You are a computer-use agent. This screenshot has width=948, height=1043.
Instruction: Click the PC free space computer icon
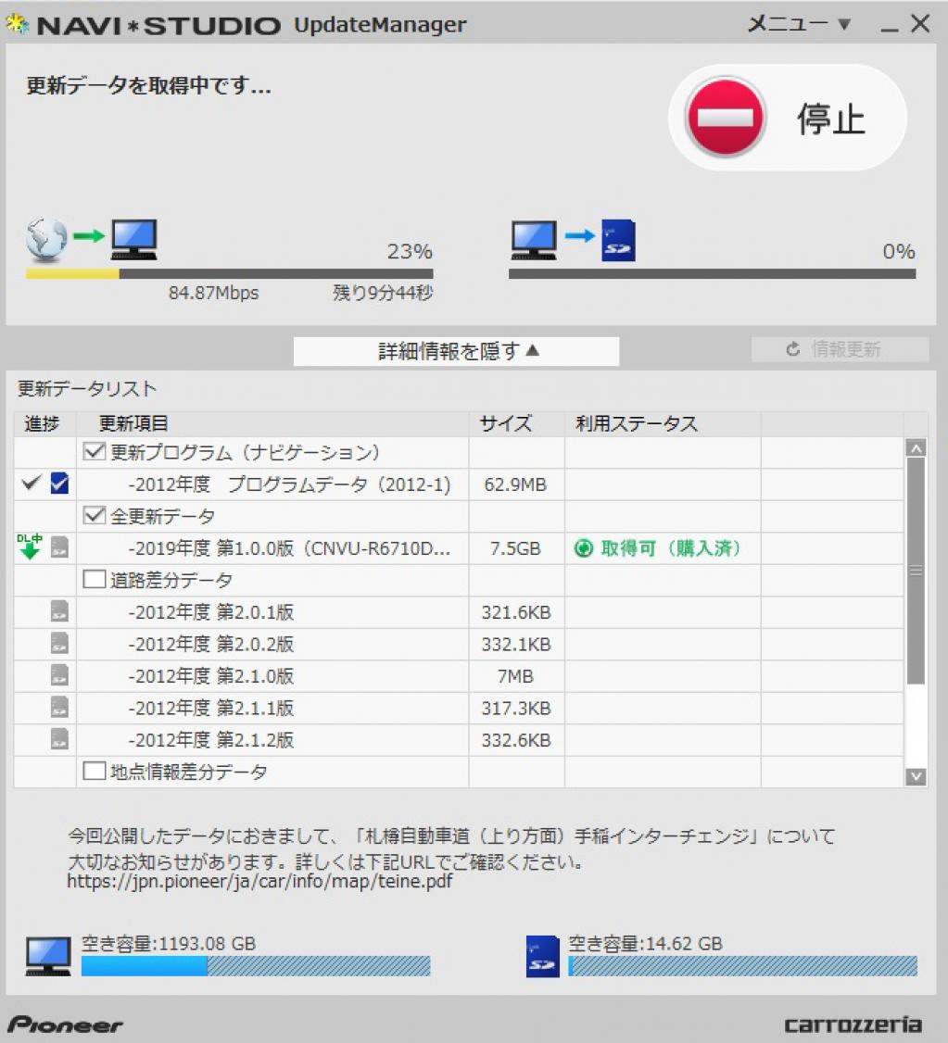pos(48,956)
